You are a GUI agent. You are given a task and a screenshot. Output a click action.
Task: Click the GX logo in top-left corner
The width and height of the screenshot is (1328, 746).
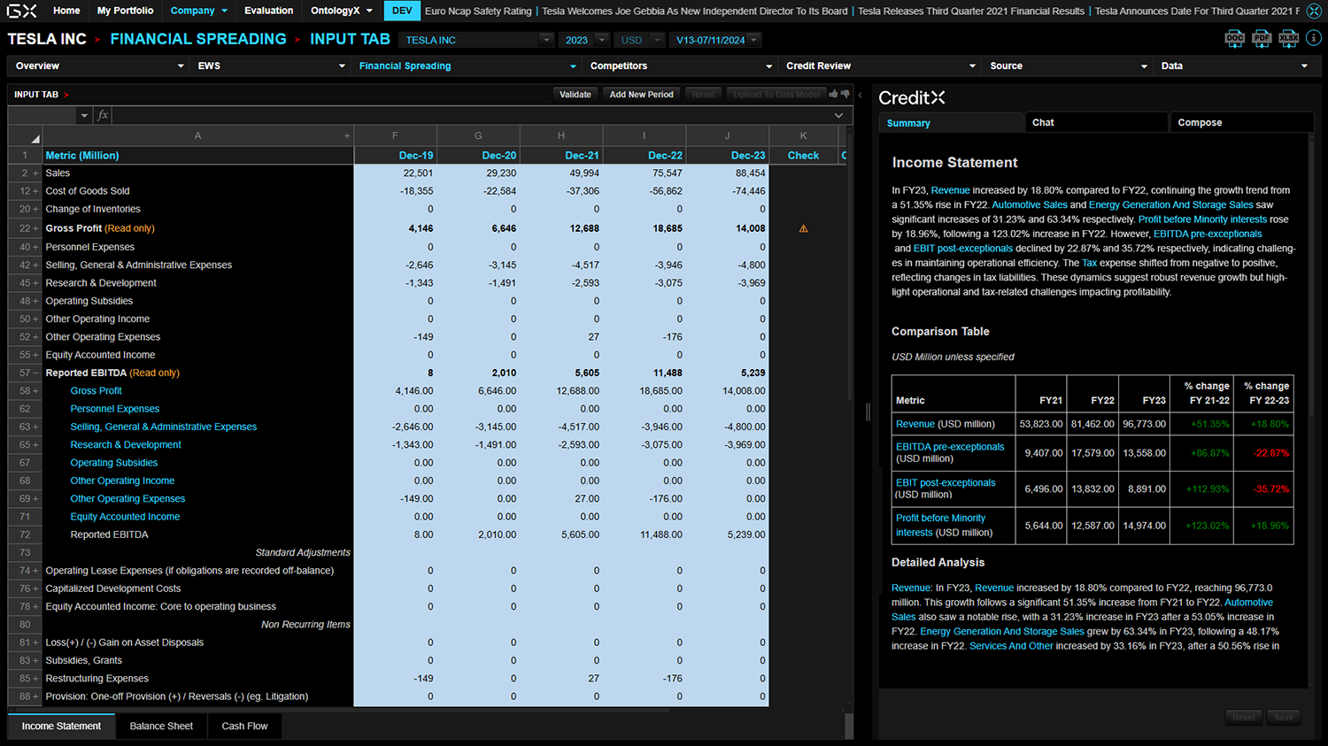[x=22, y=11]
